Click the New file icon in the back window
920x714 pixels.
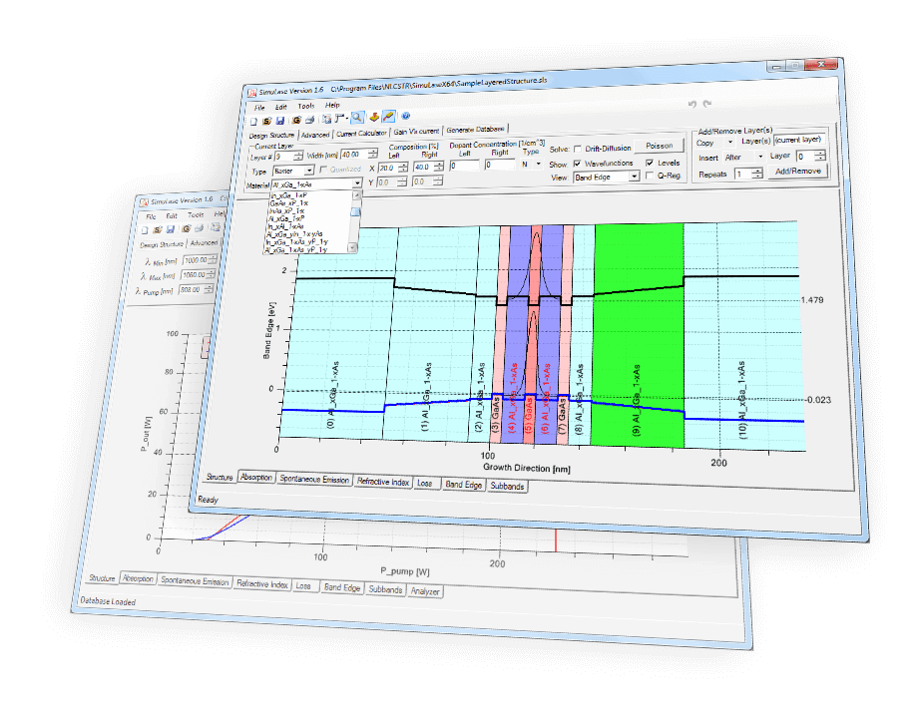point(145,229)
